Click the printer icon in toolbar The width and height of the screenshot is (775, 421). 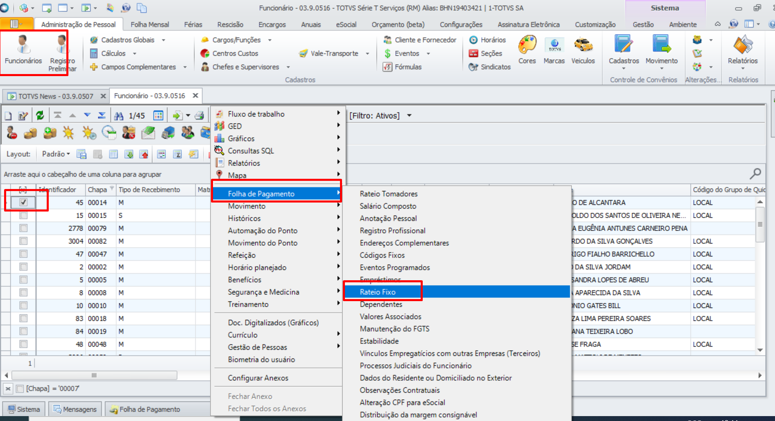tap(199, 115)
